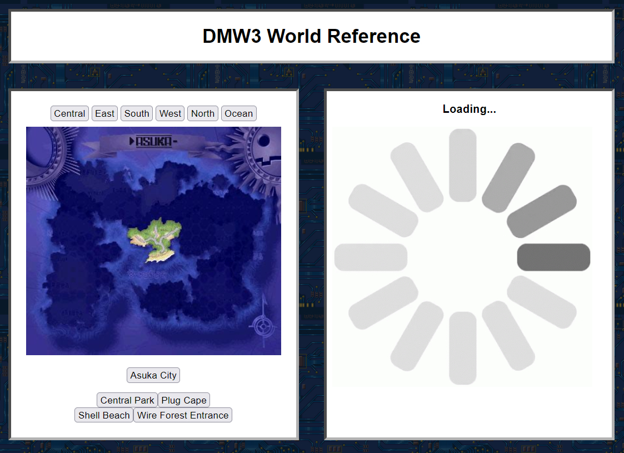Open the South region tab
Image resolution: width=624 pixels, height=453 pixels.
pos(137,113)
